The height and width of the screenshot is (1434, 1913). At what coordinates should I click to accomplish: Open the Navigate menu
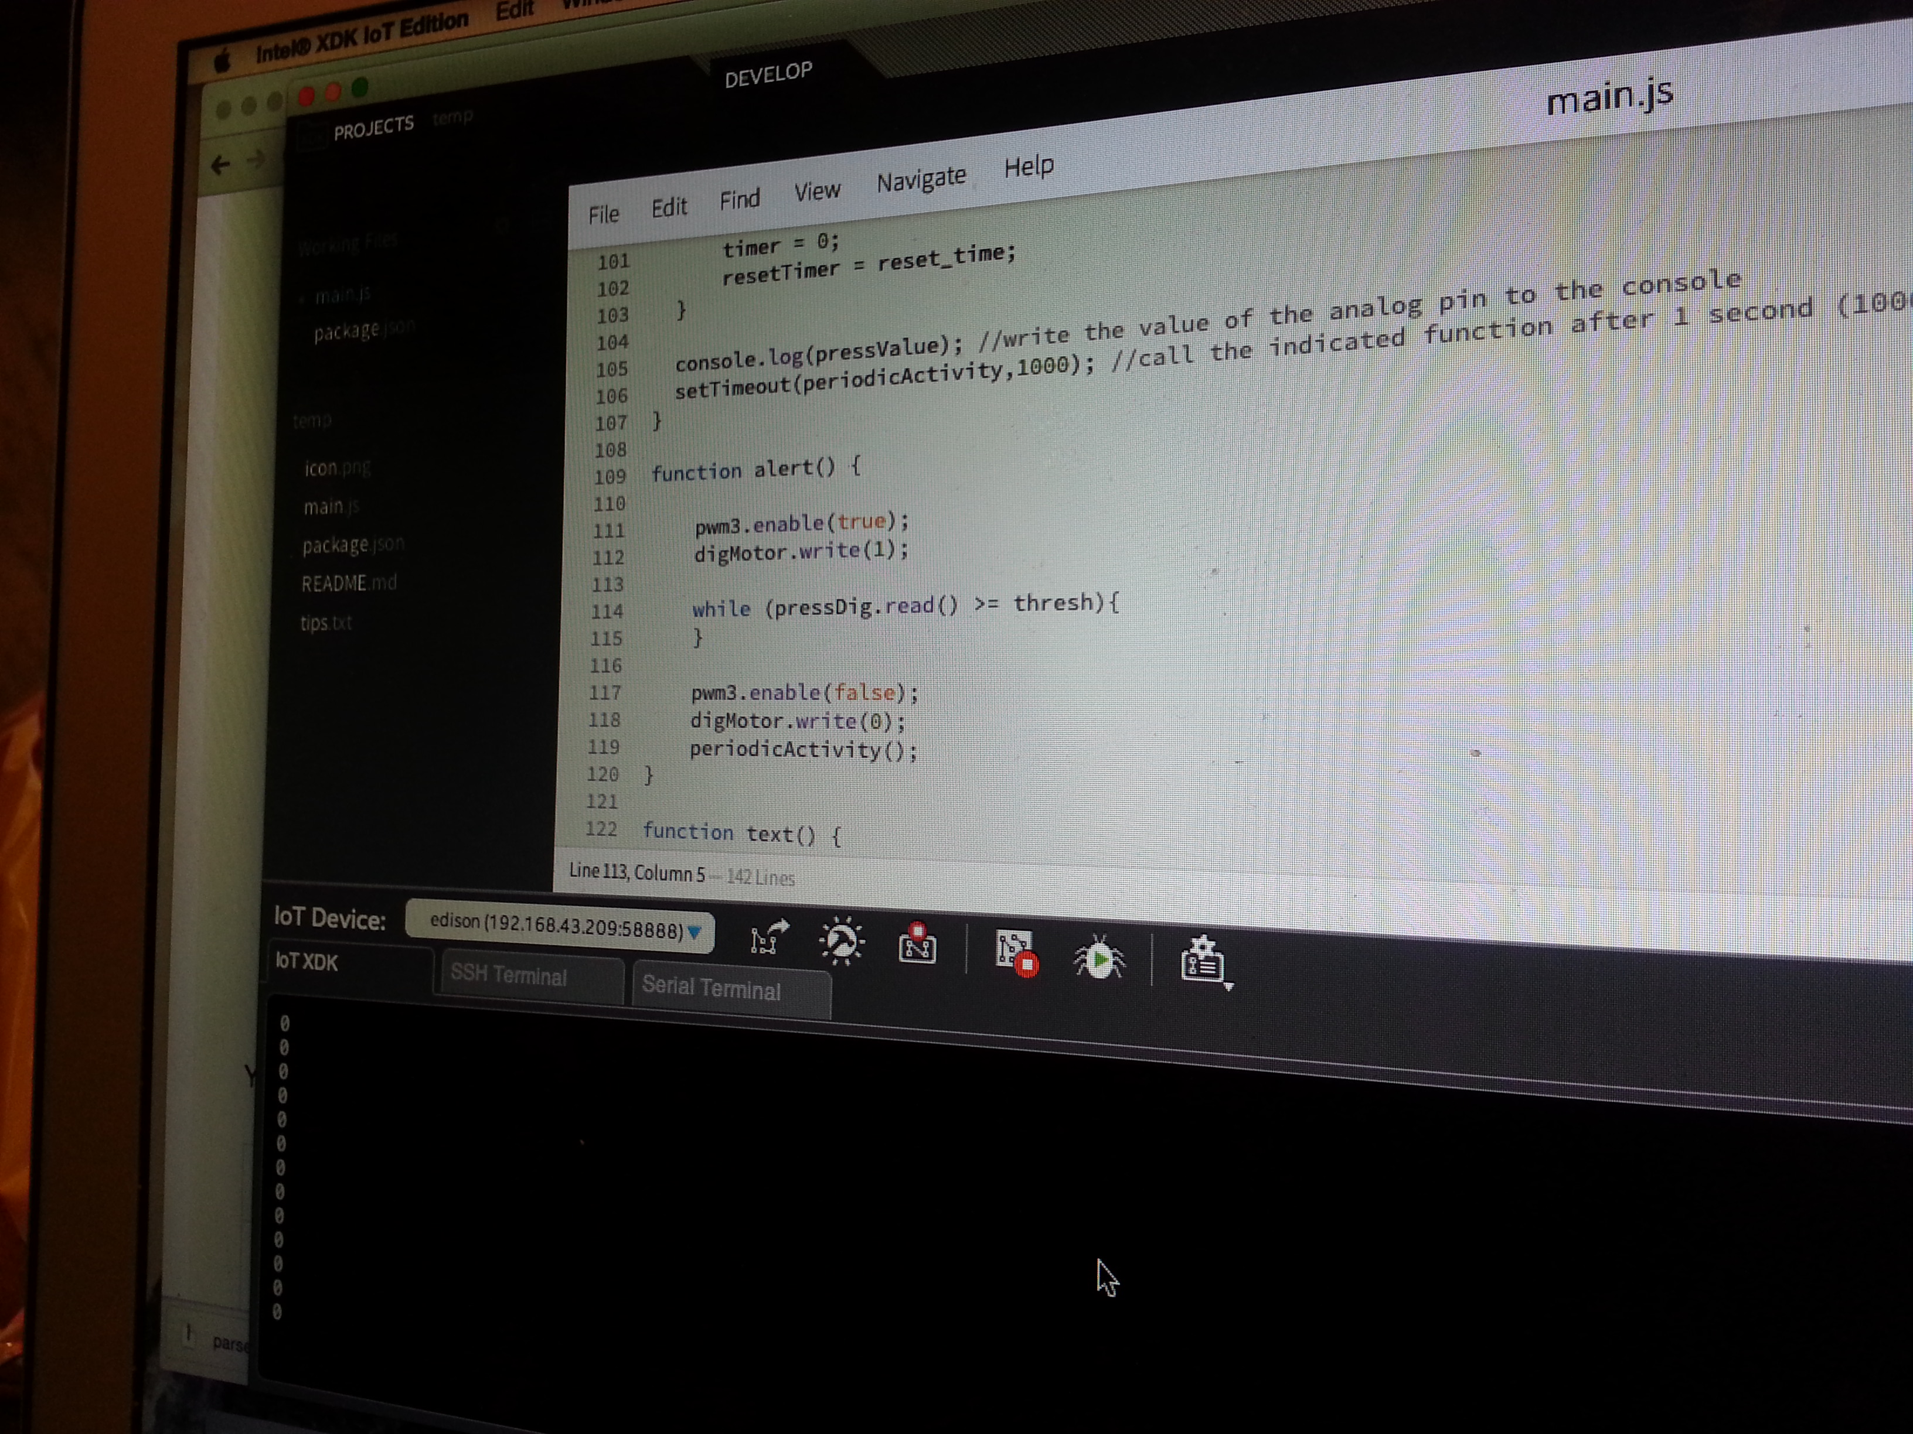(x=921, y=180)
